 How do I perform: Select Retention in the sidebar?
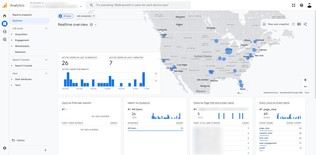point(21,52)
